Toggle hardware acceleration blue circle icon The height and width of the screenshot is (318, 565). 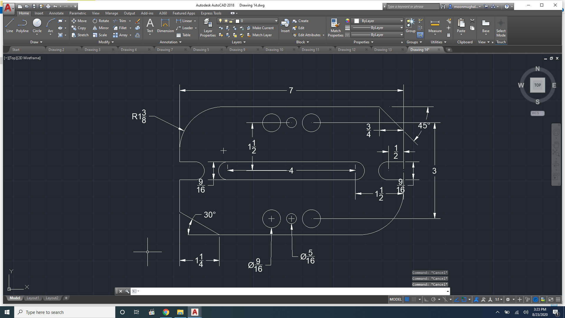point(536,299)
